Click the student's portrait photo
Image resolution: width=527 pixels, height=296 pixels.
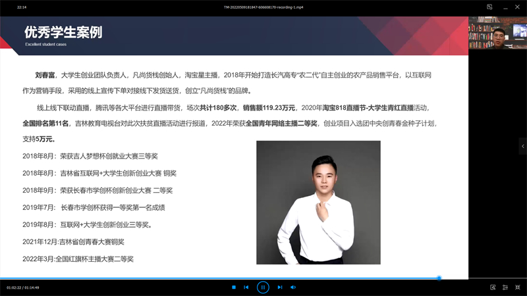(x=318, y=203)
